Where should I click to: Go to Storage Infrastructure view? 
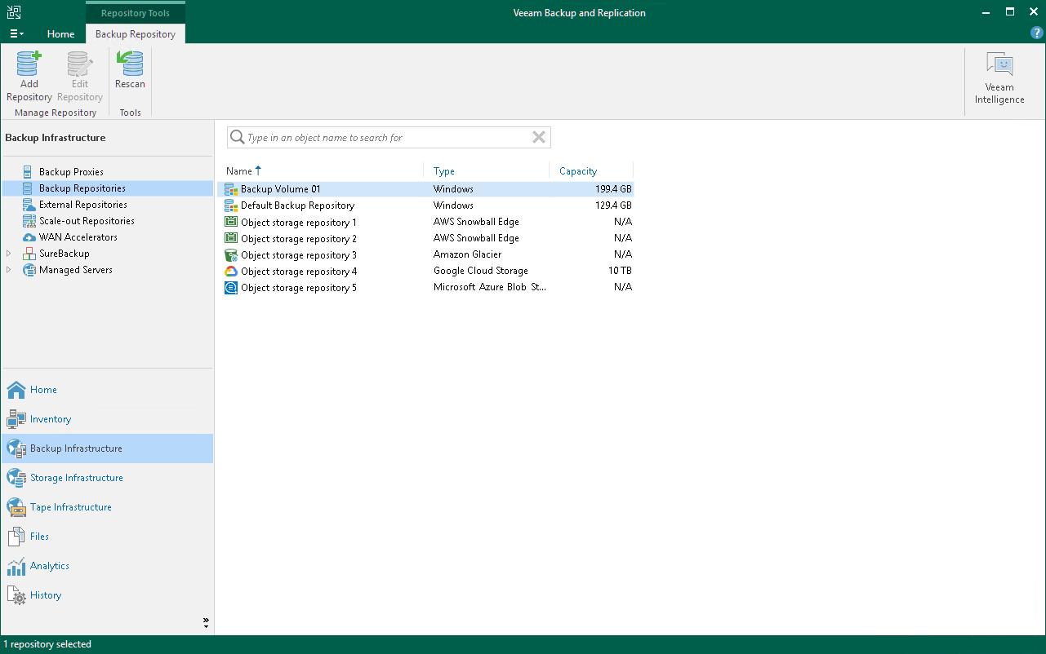(x=76, y=478)
